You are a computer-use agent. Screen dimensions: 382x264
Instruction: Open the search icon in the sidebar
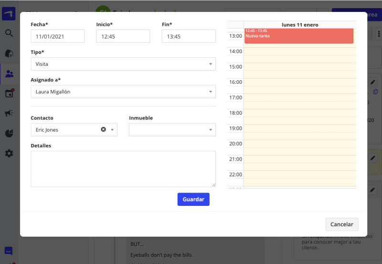[9, 33]
